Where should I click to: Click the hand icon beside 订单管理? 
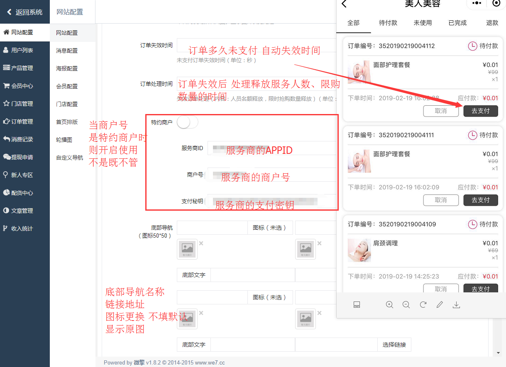click(6, 121)
